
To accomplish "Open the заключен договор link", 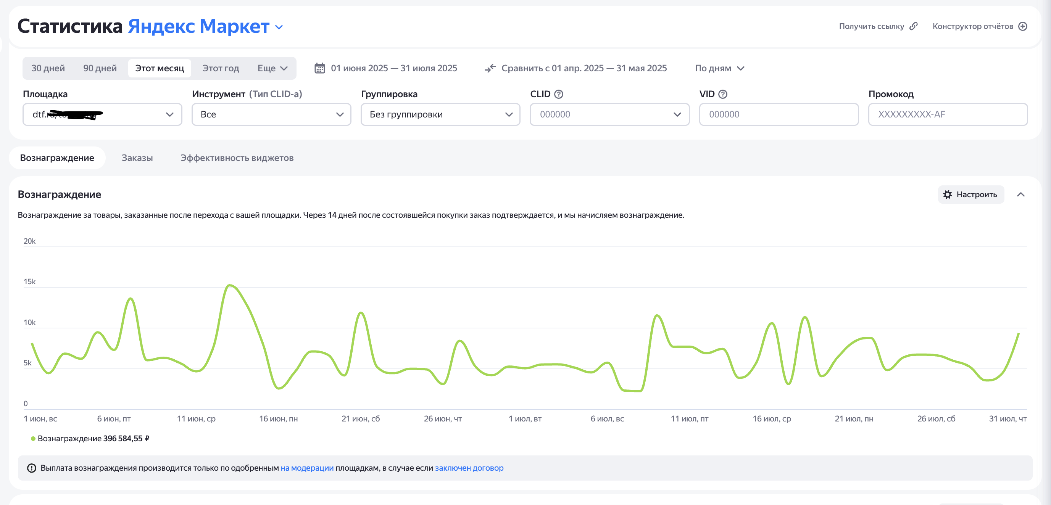I will pos(469,468).
